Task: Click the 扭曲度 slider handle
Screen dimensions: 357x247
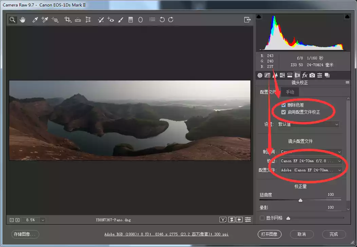Action: tap(300, 201)
